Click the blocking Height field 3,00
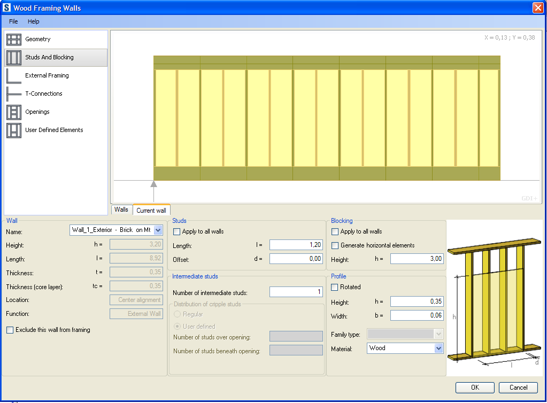547x403 pixels. pyautogui.click(x=417, y=259)
